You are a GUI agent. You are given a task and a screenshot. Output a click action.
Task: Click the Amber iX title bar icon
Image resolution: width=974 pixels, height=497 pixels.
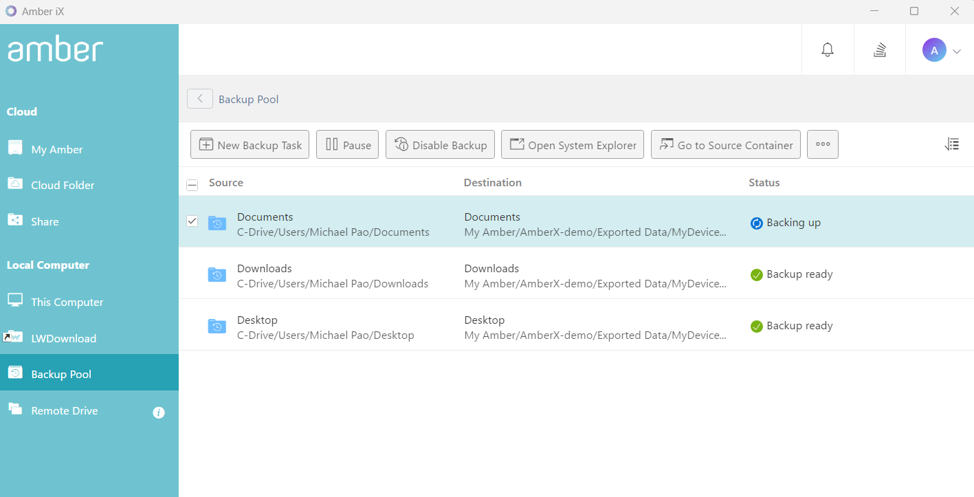pos(11,11)
